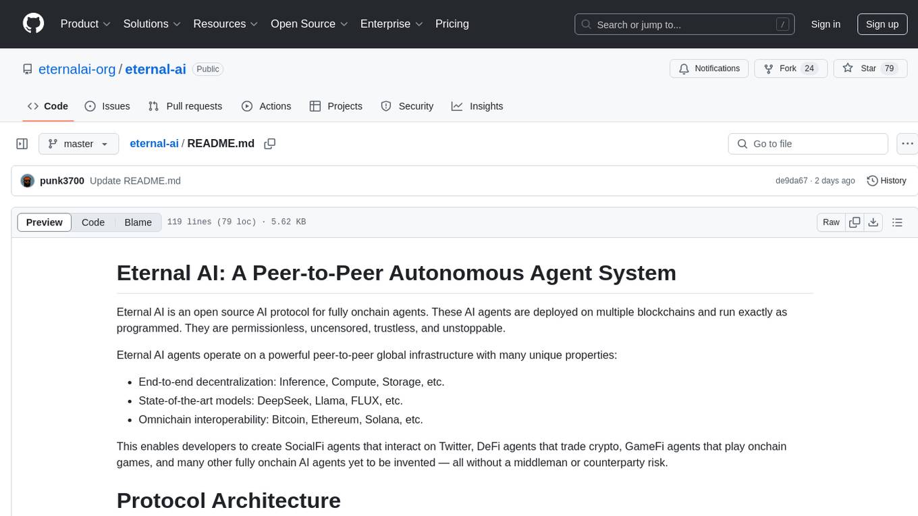Open the Security tab
The height and width of the screenshot is (516, 918).
pos(407,106)
